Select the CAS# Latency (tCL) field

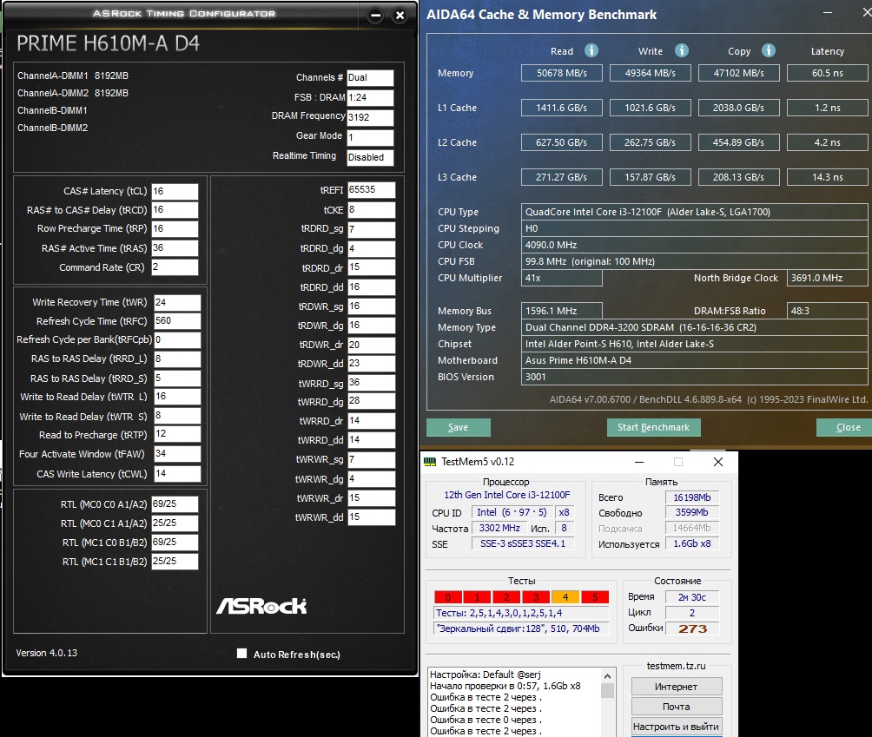coord(175,191)
